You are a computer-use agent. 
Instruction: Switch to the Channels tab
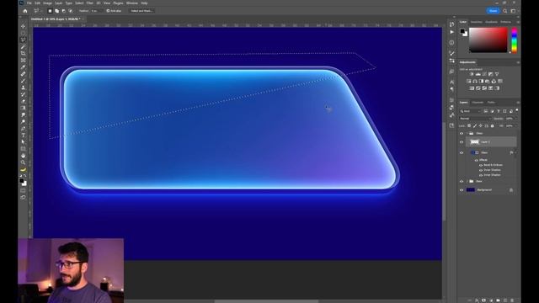point(478,103)
